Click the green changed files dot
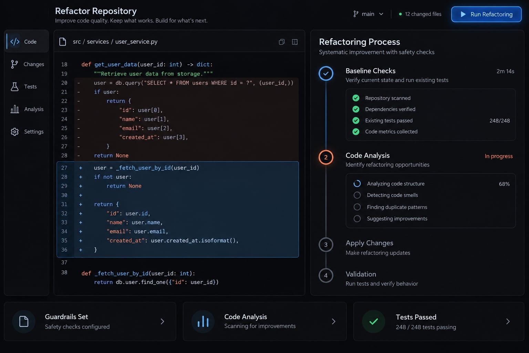The height and width of the screenshot is (353, 529). click(400, 14)
